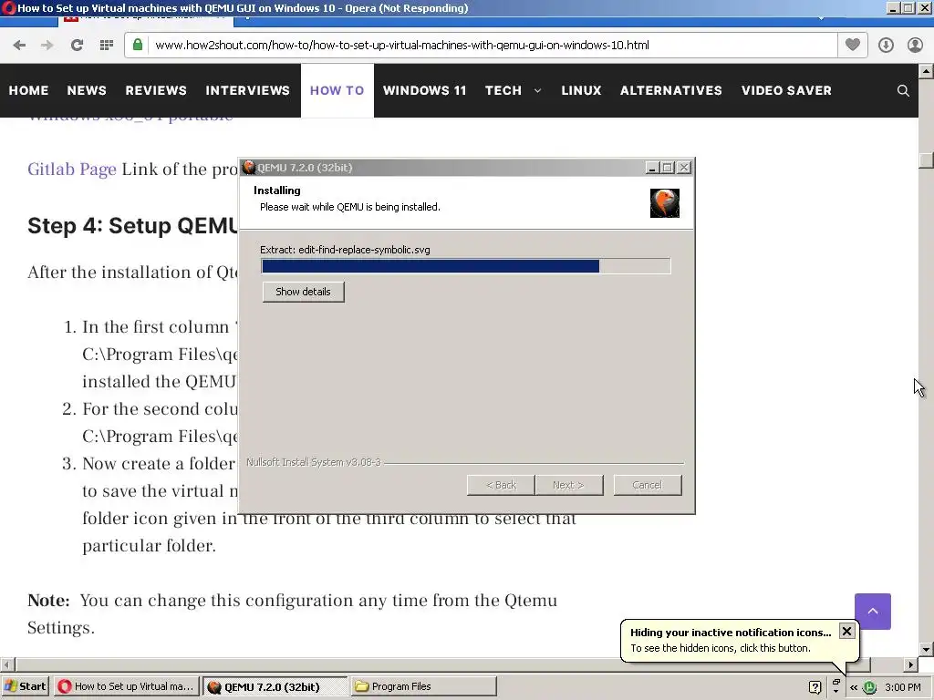Open INTERVIEWS nav item
Screen dimensions: 934x700
[248, 90]
